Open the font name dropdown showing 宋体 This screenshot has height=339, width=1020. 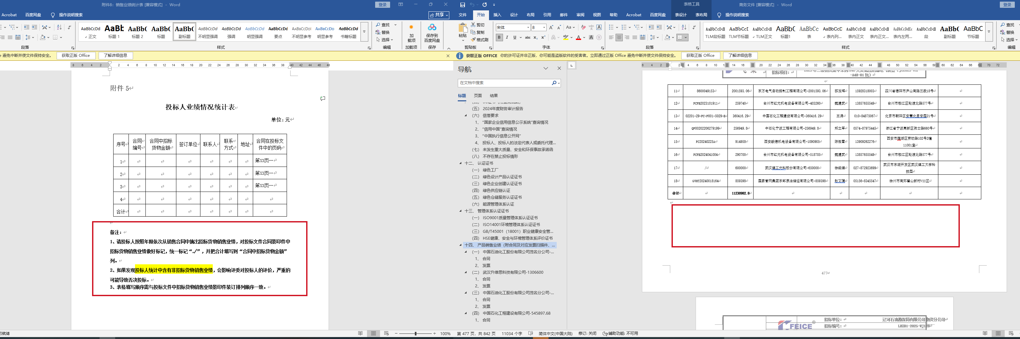coord(528,27)
